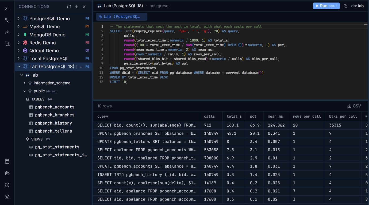Image resolution: width=369 pixels, height=205 pixels.
Task: Open the pg_stat_statements_i… view
Action: point(61,155)
